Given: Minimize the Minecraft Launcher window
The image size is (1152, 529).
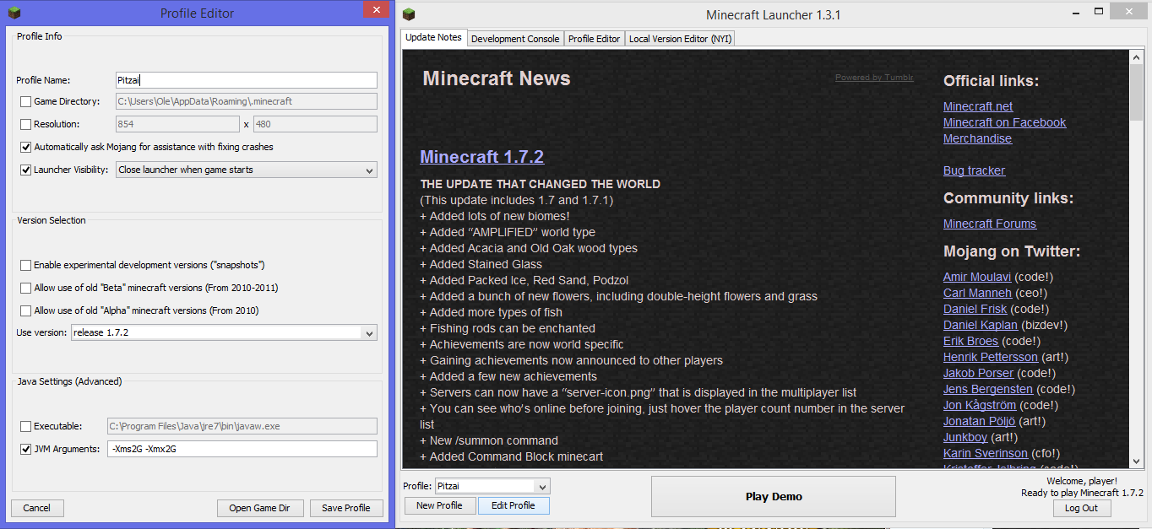Looking at the screenshot, I should (1077, 12).
